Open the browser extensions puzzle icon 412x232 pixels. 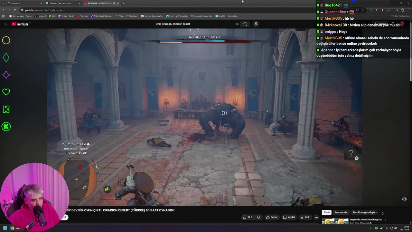click(388, 10)
